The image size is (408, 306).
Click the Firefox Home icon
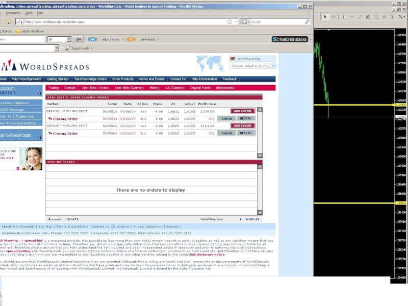click(9, 22)
